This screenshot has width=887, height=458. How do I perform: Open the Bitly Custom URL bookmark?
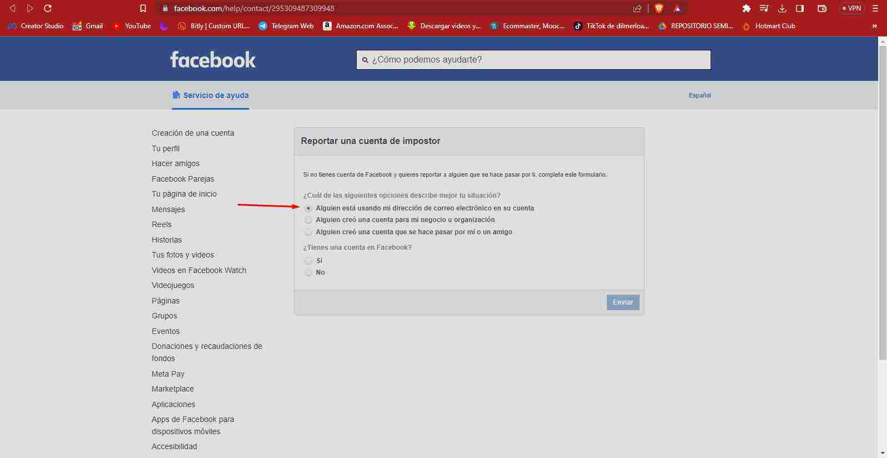[214, 26]
